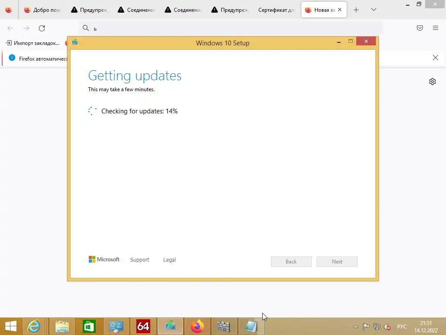Click Импорт закладок bookmark item
The height and width of the screenshot is (335, 446).
pos(33,43)
